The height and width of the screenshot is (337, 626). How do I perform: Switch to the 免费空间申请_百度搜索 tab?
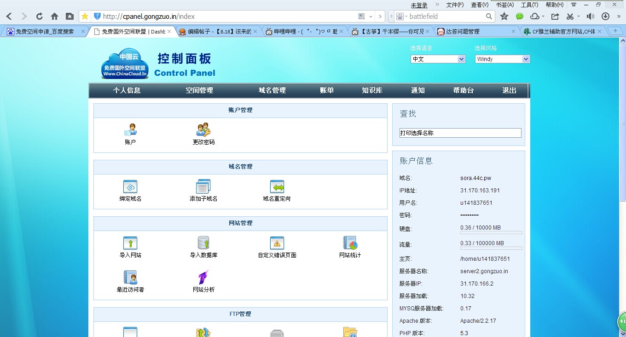pos(45,32)
